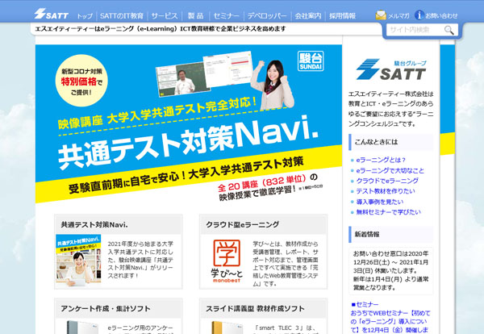The height and width of the screenshot is (334, 484).
Task: Follow the eラーニングで大切なこと link
Action: coord(390,170)
